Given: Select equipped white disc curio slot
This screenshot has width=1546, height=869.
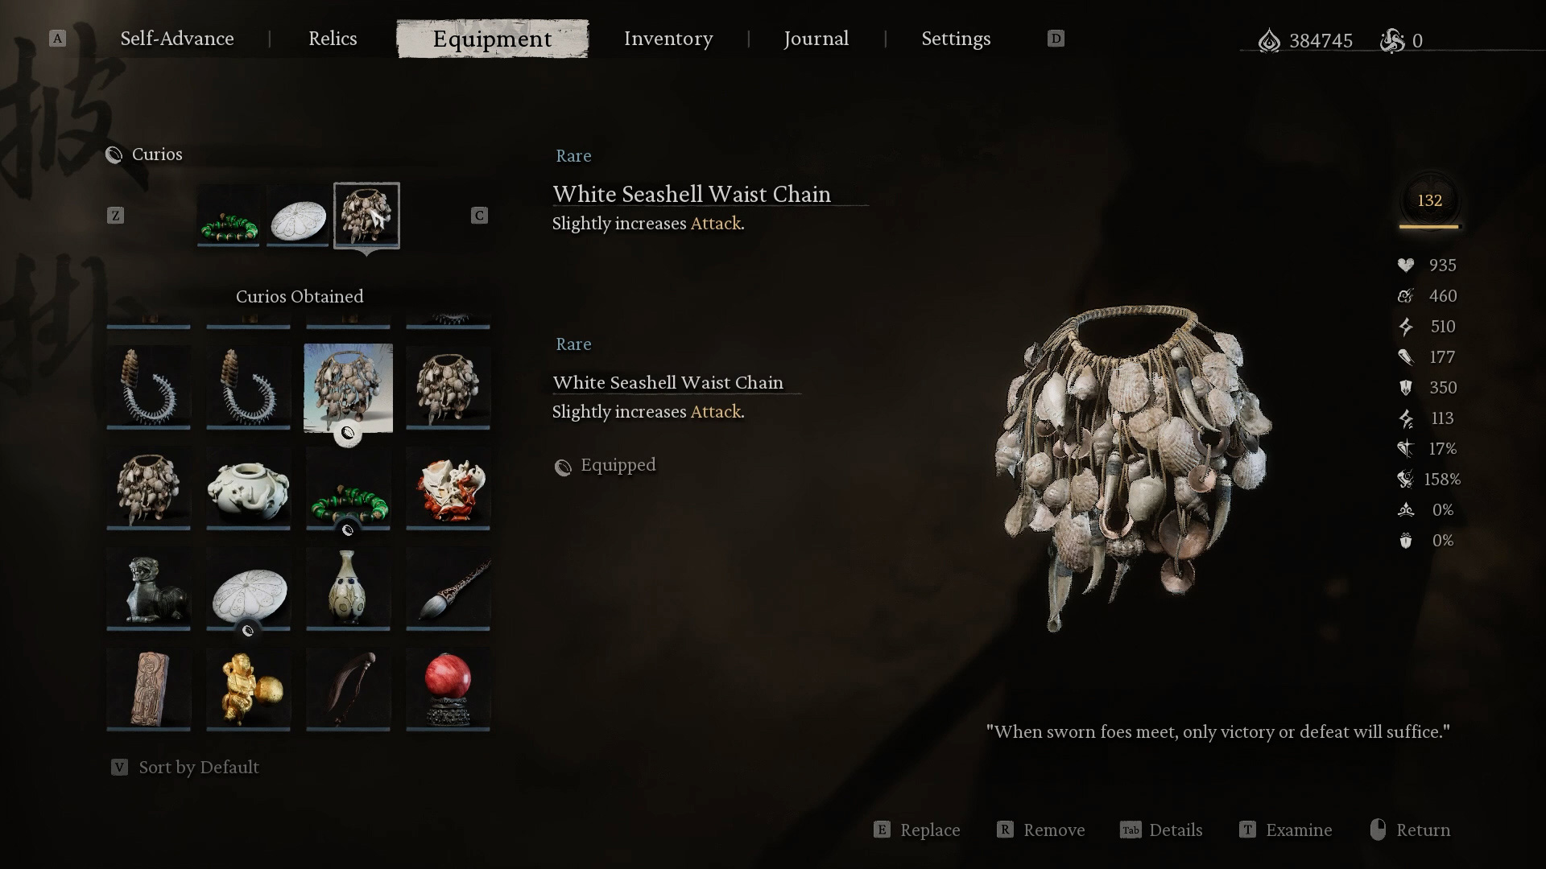Looking at the screenshot, I should [298, 216].
